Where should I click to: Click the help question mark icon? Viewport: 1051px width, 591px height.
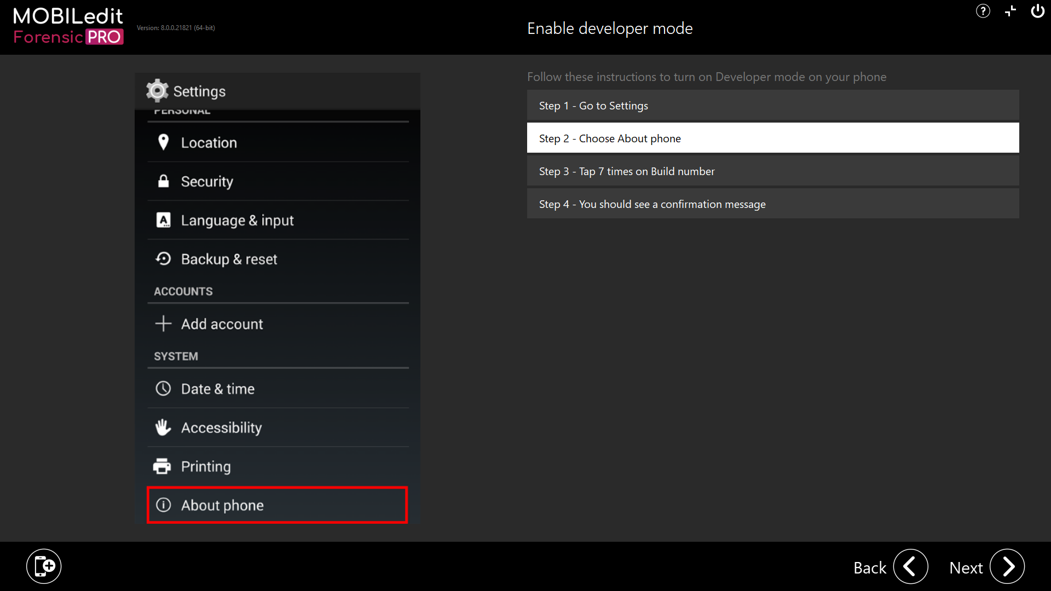point(983,11)
